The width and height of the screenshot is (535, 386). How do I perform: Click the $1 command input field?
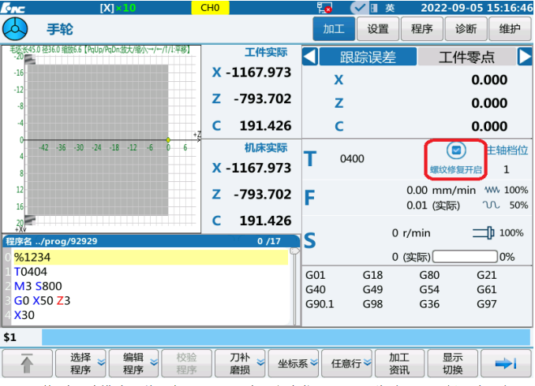[286, 337]
